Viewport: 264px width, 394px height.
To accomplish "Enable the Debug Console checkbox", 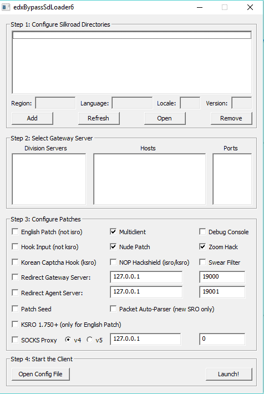I will click(x=202, y=231).
